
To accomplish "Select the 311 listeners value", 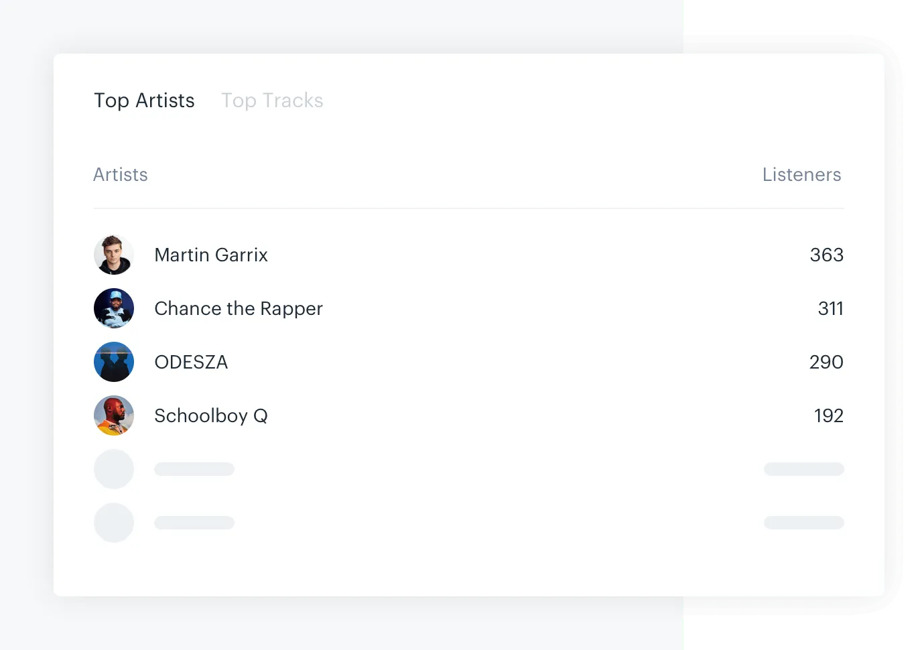I will 830,308.
